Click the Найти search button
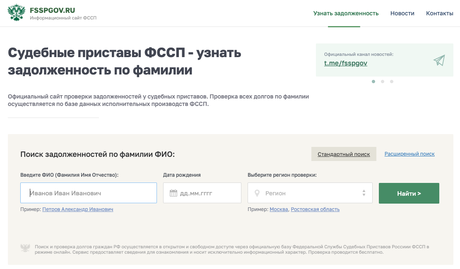Viewport: 460px width, 269px height. (x=409, y=193)
